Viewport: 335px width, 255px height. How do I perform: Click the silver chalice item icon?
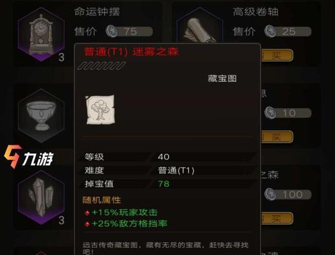pyautogui.click(x=41, y=116)
